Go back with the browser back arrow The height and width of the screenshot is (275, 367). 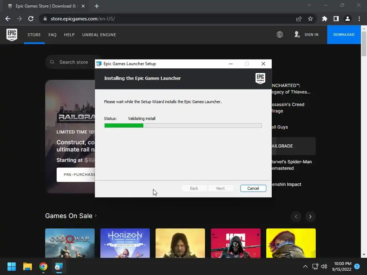tap(8, 19)
